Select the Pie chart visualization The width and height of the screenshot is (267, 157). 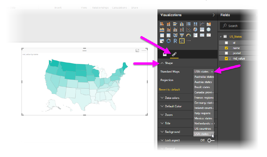click(x=195, y=30)
